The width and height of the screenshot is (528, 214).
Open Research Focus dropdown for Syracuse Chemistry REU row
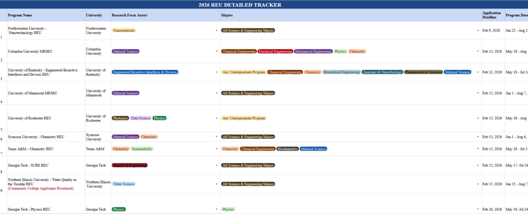point(216,137)
